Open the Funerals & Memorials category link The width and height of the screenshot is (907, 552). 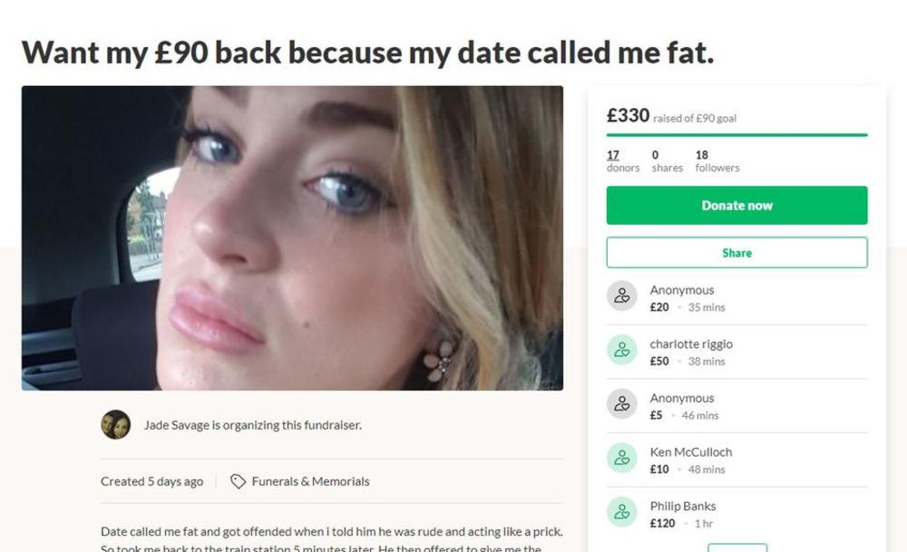click(310, 481)
